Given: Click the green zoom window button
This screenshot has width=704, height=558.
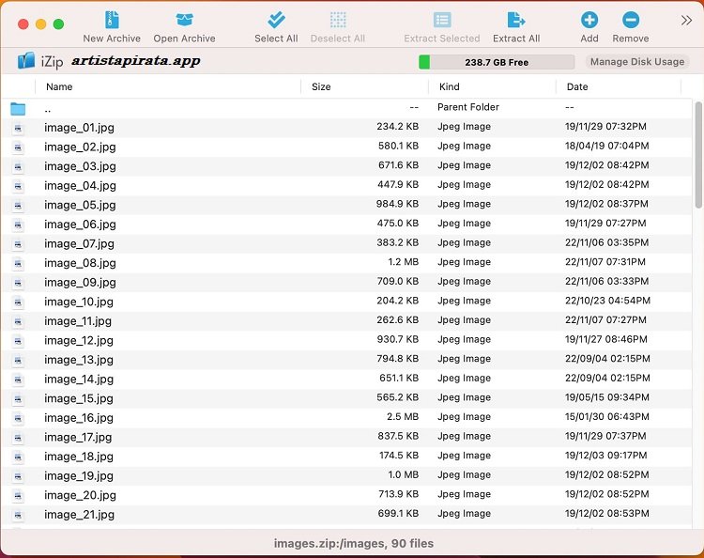Looking at the screenshot, I should (x=58, y=23).
